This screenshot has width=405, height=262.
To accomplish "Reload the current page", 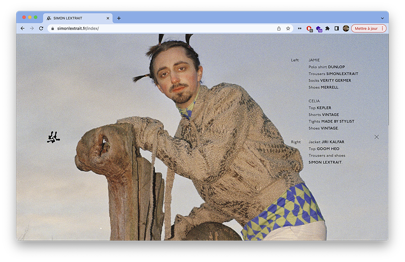I will tap(41, 28).
